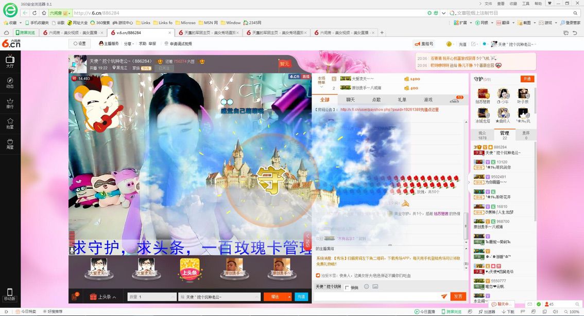This screenshot has width=584, height=316.
Task: Switch to the 游戏 games tab
Action: (x=428, y=100)
